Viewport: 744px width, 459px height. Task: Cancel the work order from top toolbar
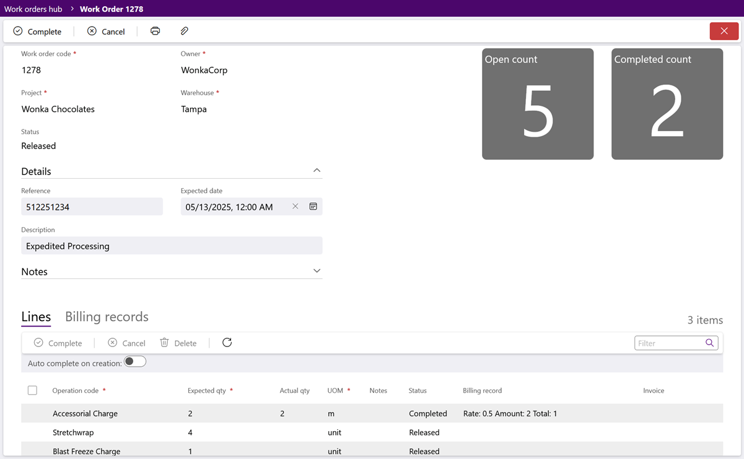(x=106, y=32)
